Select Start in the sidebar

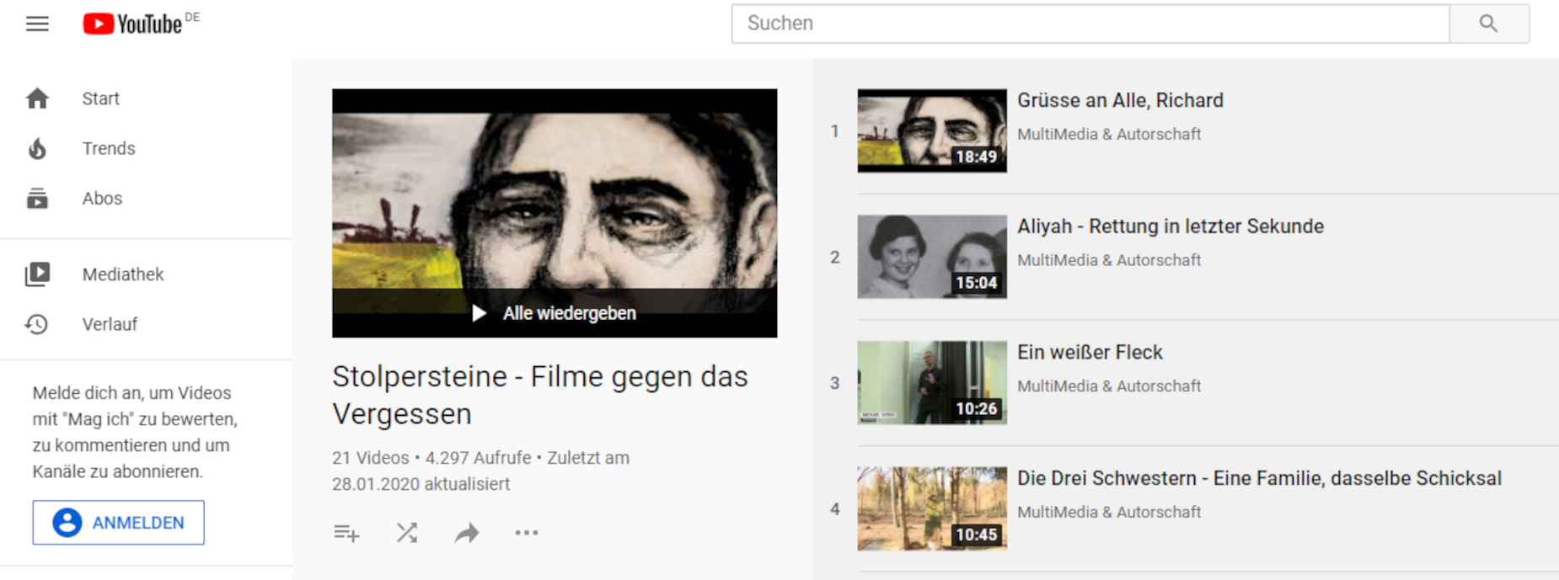[x=101, y=98]
